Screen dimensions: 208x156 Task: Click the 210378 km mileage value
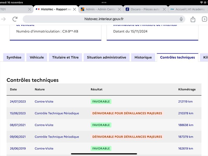[186, 113]
